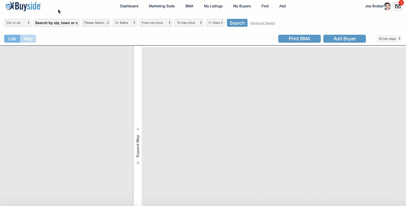This screenshot has width=406, height=206.
Task: Open the Please Select dropdown
Action: (96, 23)
